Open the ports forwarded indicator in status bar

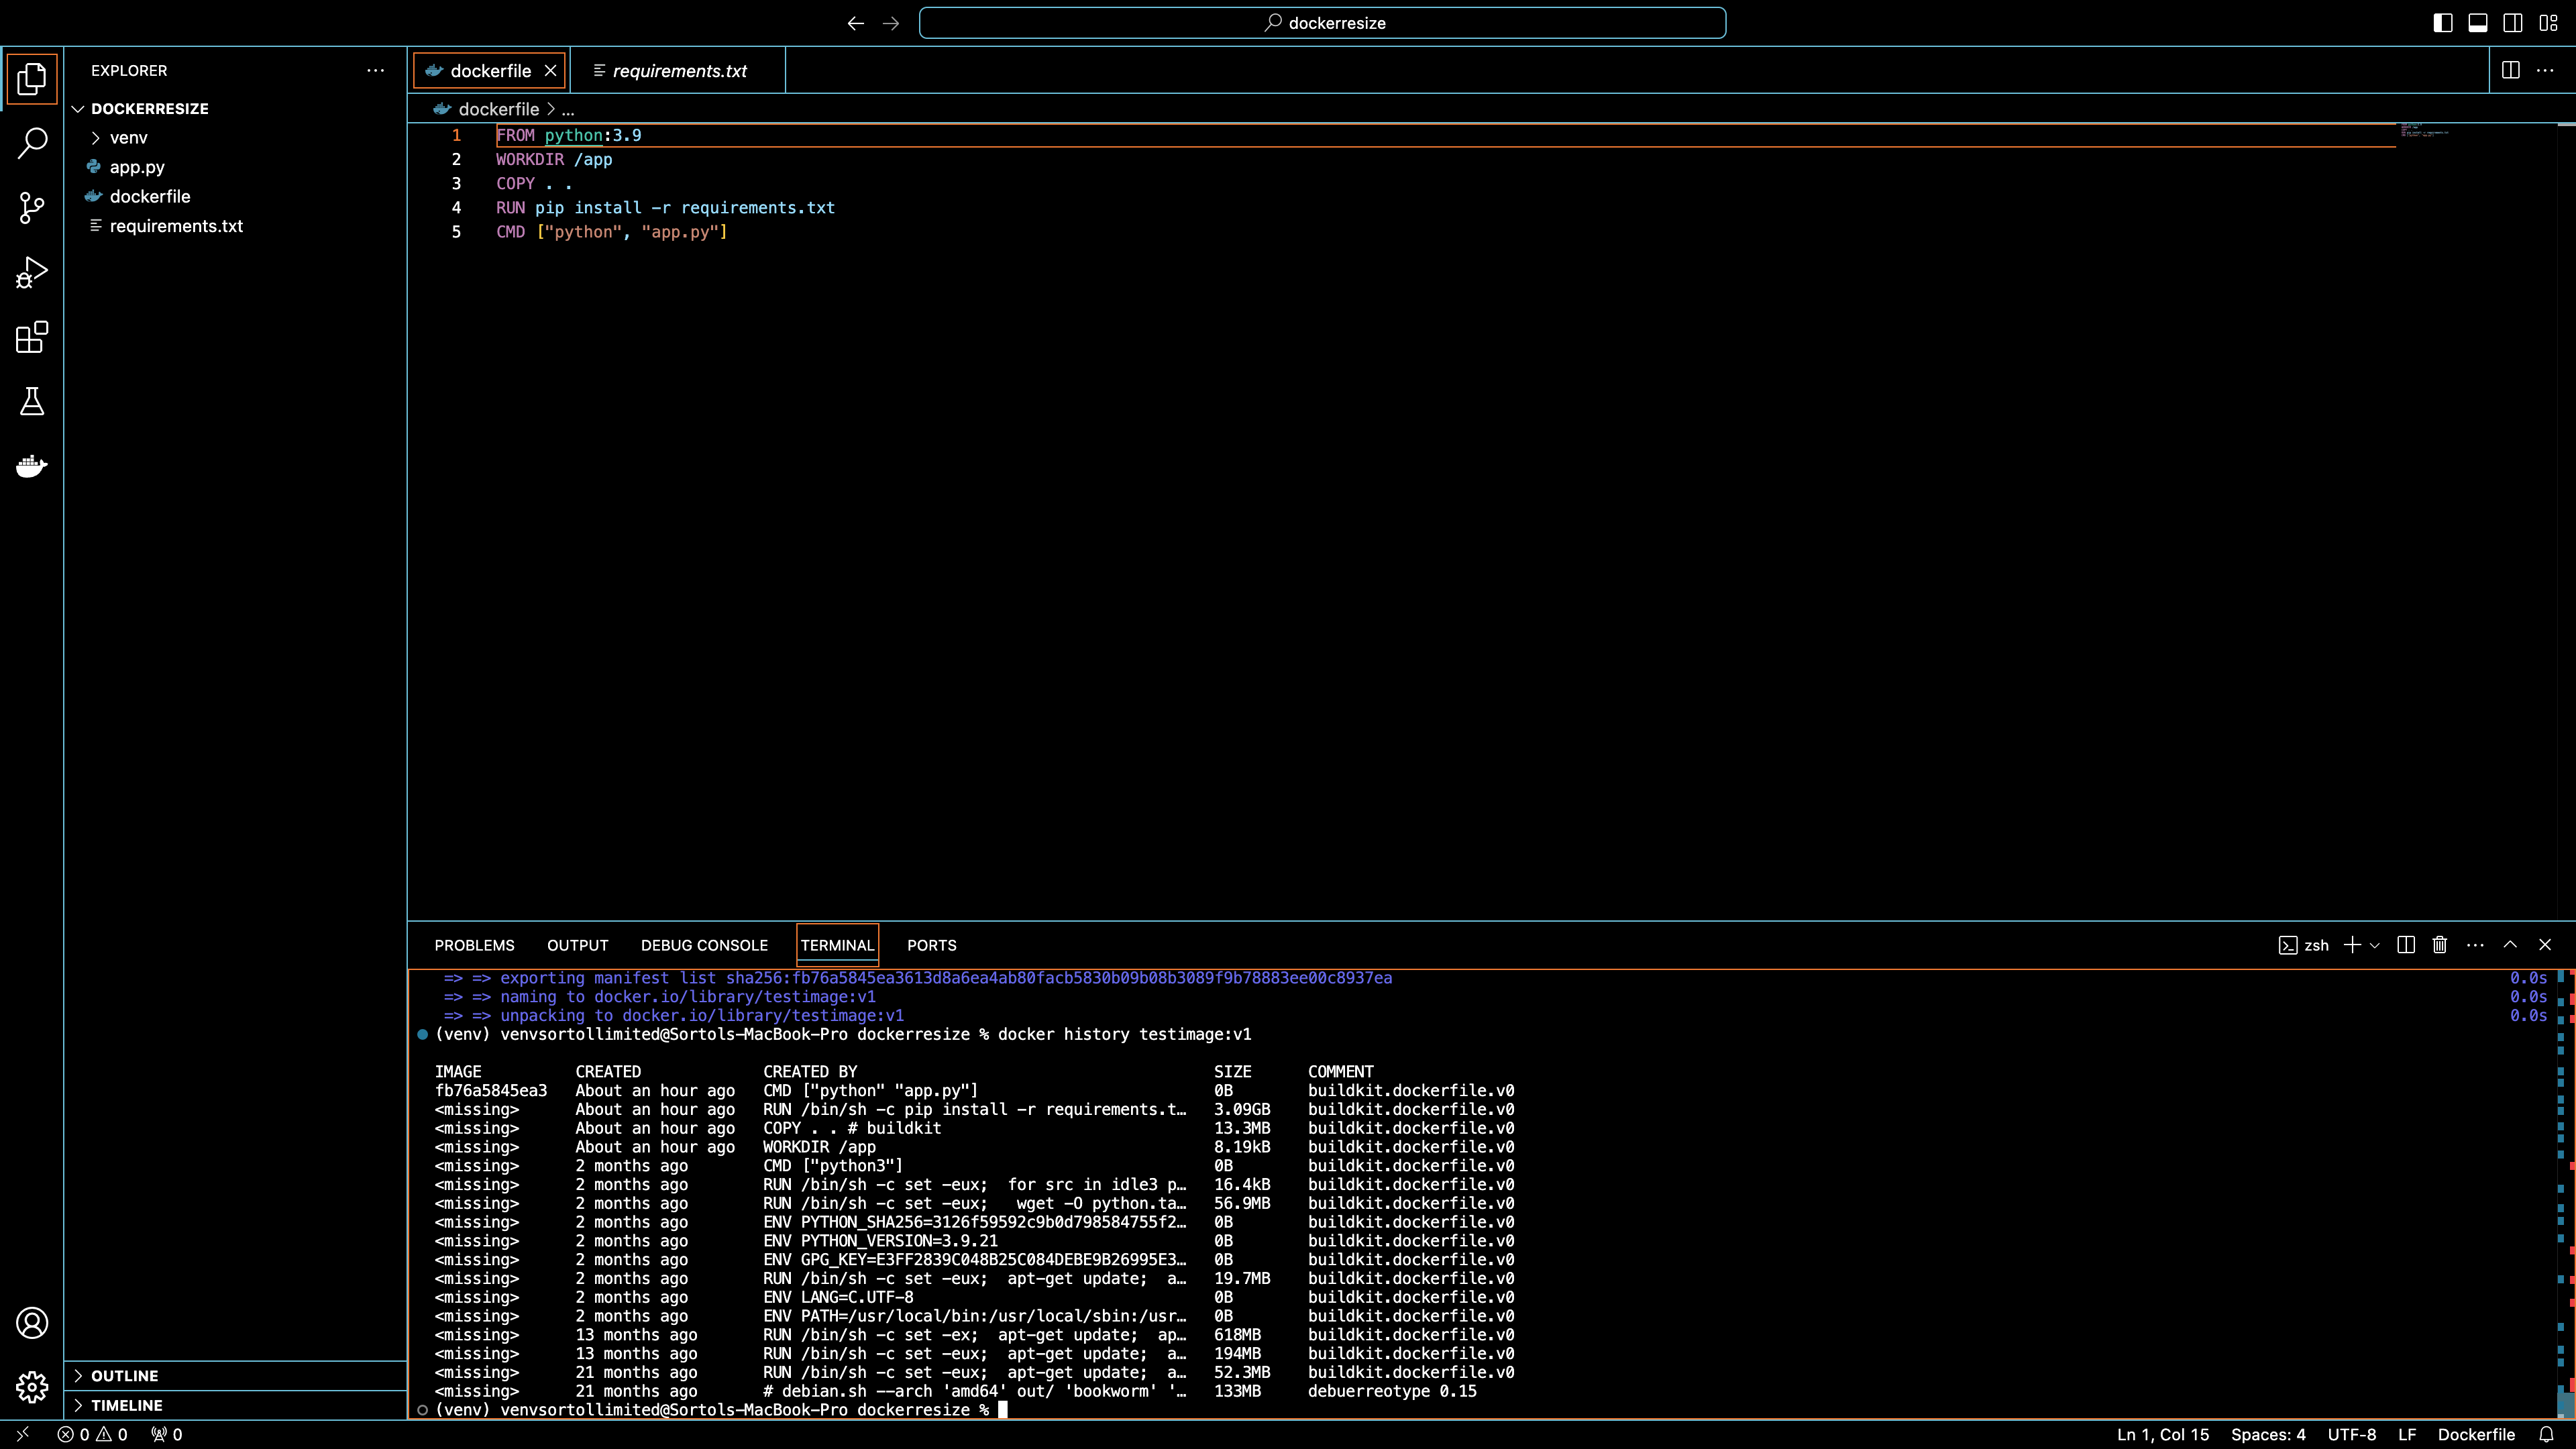point(166,1434)
